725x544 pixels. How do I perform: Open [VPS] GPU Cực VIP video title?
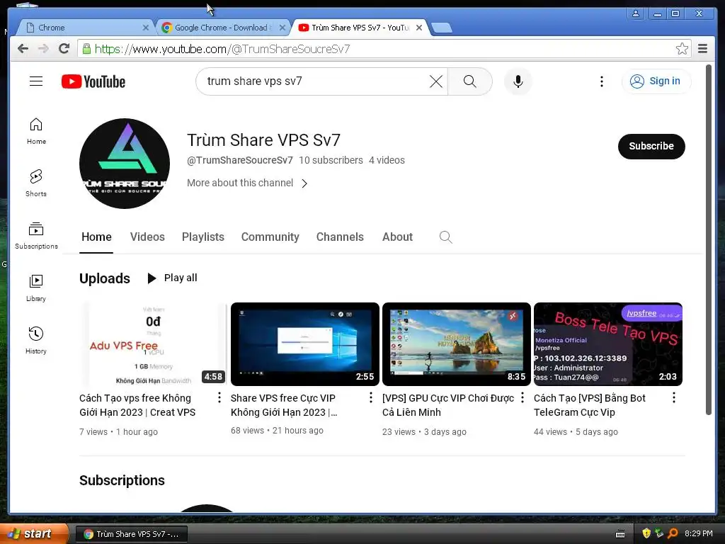448,404
